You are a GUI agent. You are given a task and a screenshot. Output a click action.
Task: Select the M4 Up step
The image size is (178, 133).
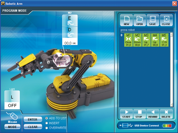155,40
